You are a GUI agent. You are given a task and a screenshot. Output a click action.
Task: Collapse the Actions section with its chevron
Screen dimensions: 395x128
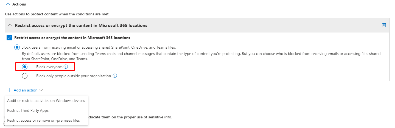[8, 4]
